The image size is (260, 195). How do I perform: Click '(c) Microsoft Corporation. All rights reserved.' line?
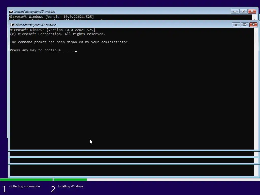[58, 34]
